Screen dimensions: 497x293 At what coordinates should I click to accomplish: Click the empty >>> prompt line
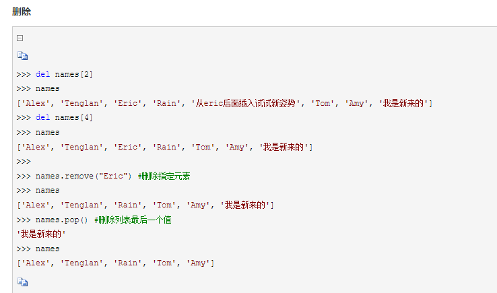coord(24,162)
